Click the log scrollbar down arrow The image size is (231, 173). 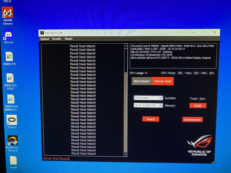click(x=126, y=154)
